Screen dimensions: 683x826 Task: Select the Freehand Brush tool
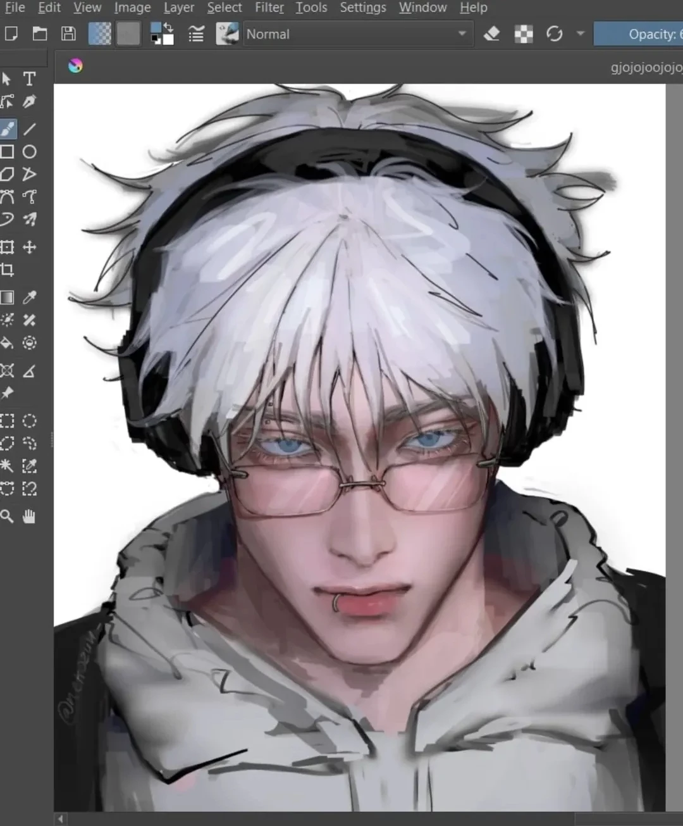point(8,129)
